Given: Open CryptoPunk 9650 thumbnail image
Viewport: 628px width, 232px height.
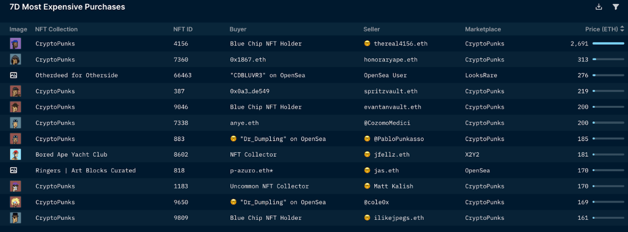Looking at the screenshot, I should tap(16, 202).
